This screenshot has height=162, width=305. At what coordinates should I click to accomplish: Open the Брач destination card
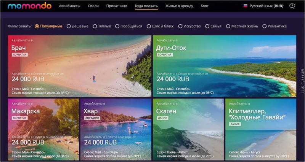click(80, 66)
